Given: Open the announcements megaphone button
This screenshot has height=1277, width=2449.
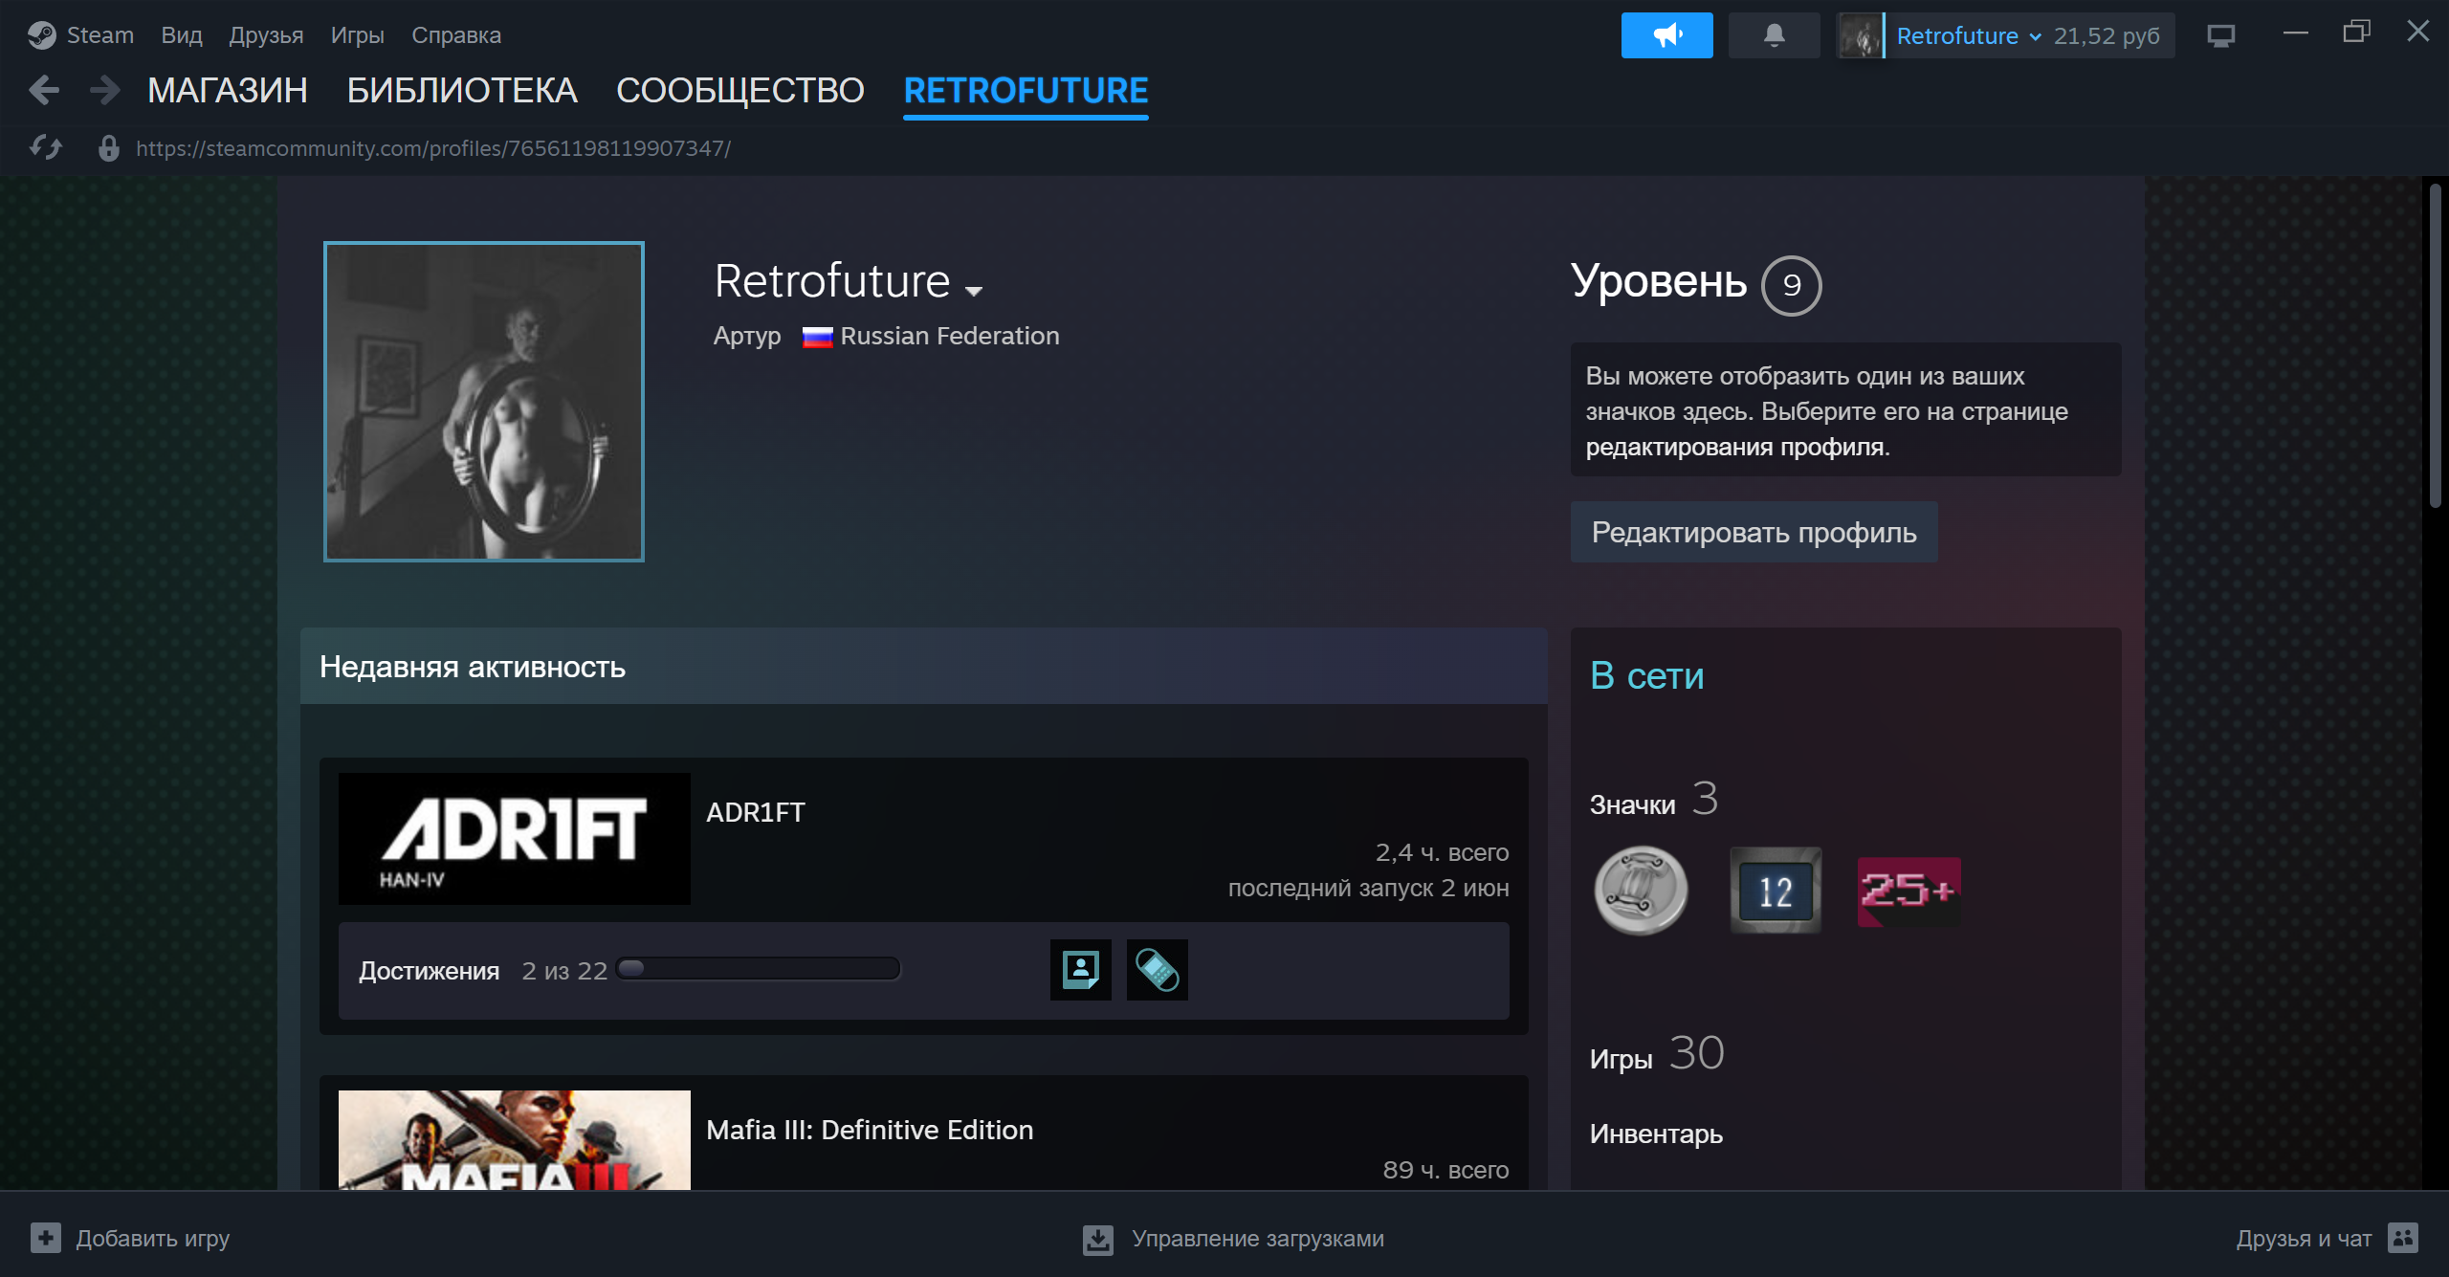Looking at the screenshot, I should click(x=1666, y=35).
